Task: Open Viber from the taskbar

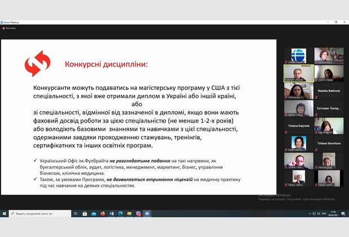Action: (138, 213)
